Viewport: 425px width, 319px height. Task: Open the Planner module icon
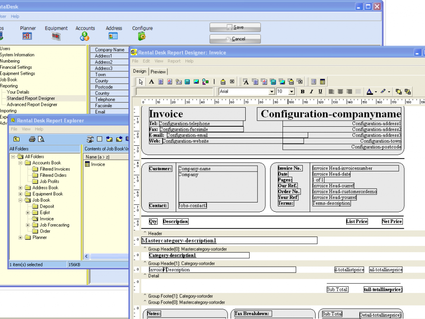pos(27,36)
